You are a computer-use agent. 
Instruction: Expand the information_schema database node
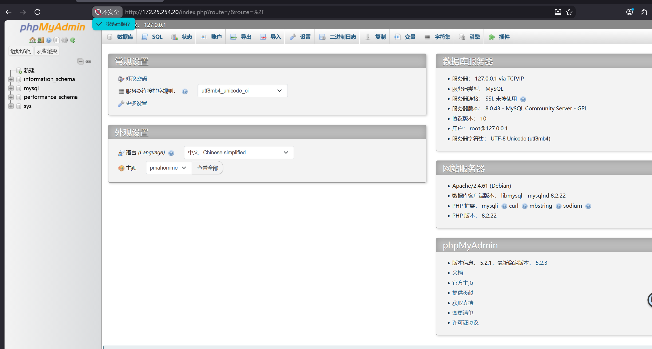(x=11, y=79)
